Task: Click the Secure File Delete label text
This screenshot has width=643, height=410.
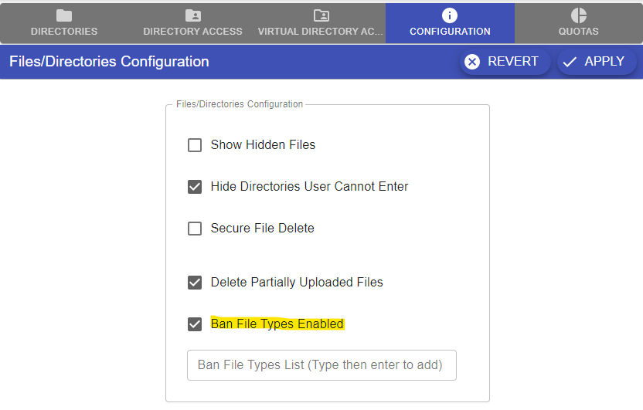Action: 262,229
